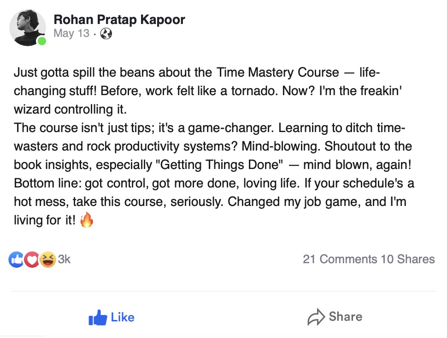Image resolution: width=447 pixels, height=338 pixels.
Task: Click the fire emoji ending the post
Action: (x=87, y=221)
